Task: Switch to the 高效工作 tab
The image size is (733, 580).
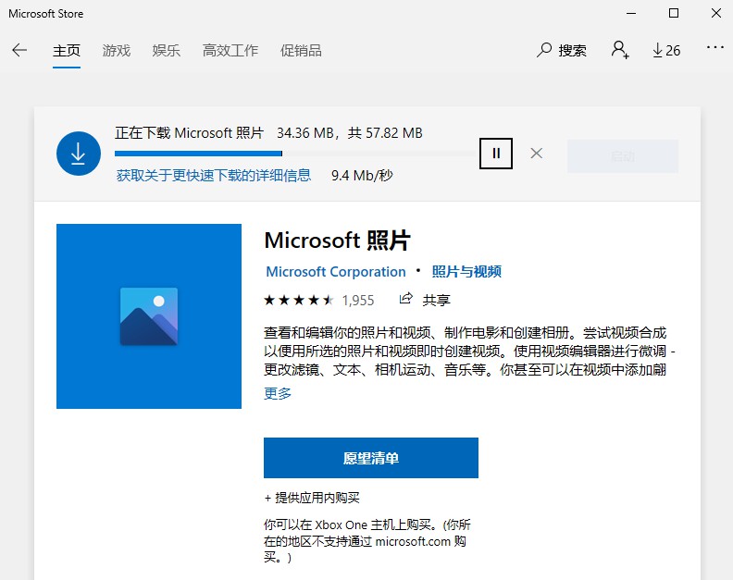Action: (x=230, y=50)
